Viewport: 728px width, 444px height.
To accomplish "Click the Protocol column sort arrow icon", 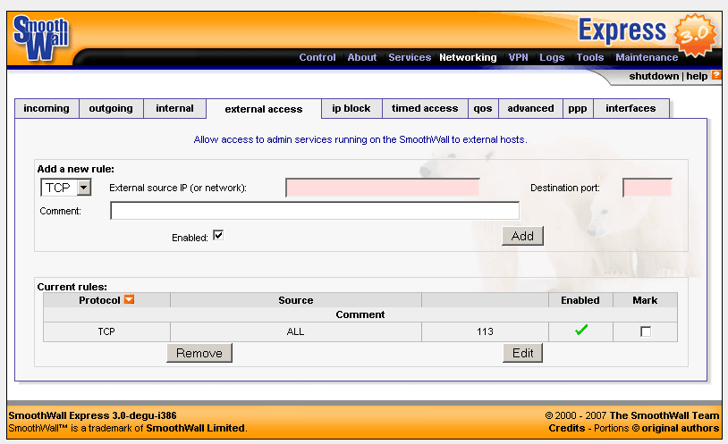I will pyautogui.click(x=129, y=299).
